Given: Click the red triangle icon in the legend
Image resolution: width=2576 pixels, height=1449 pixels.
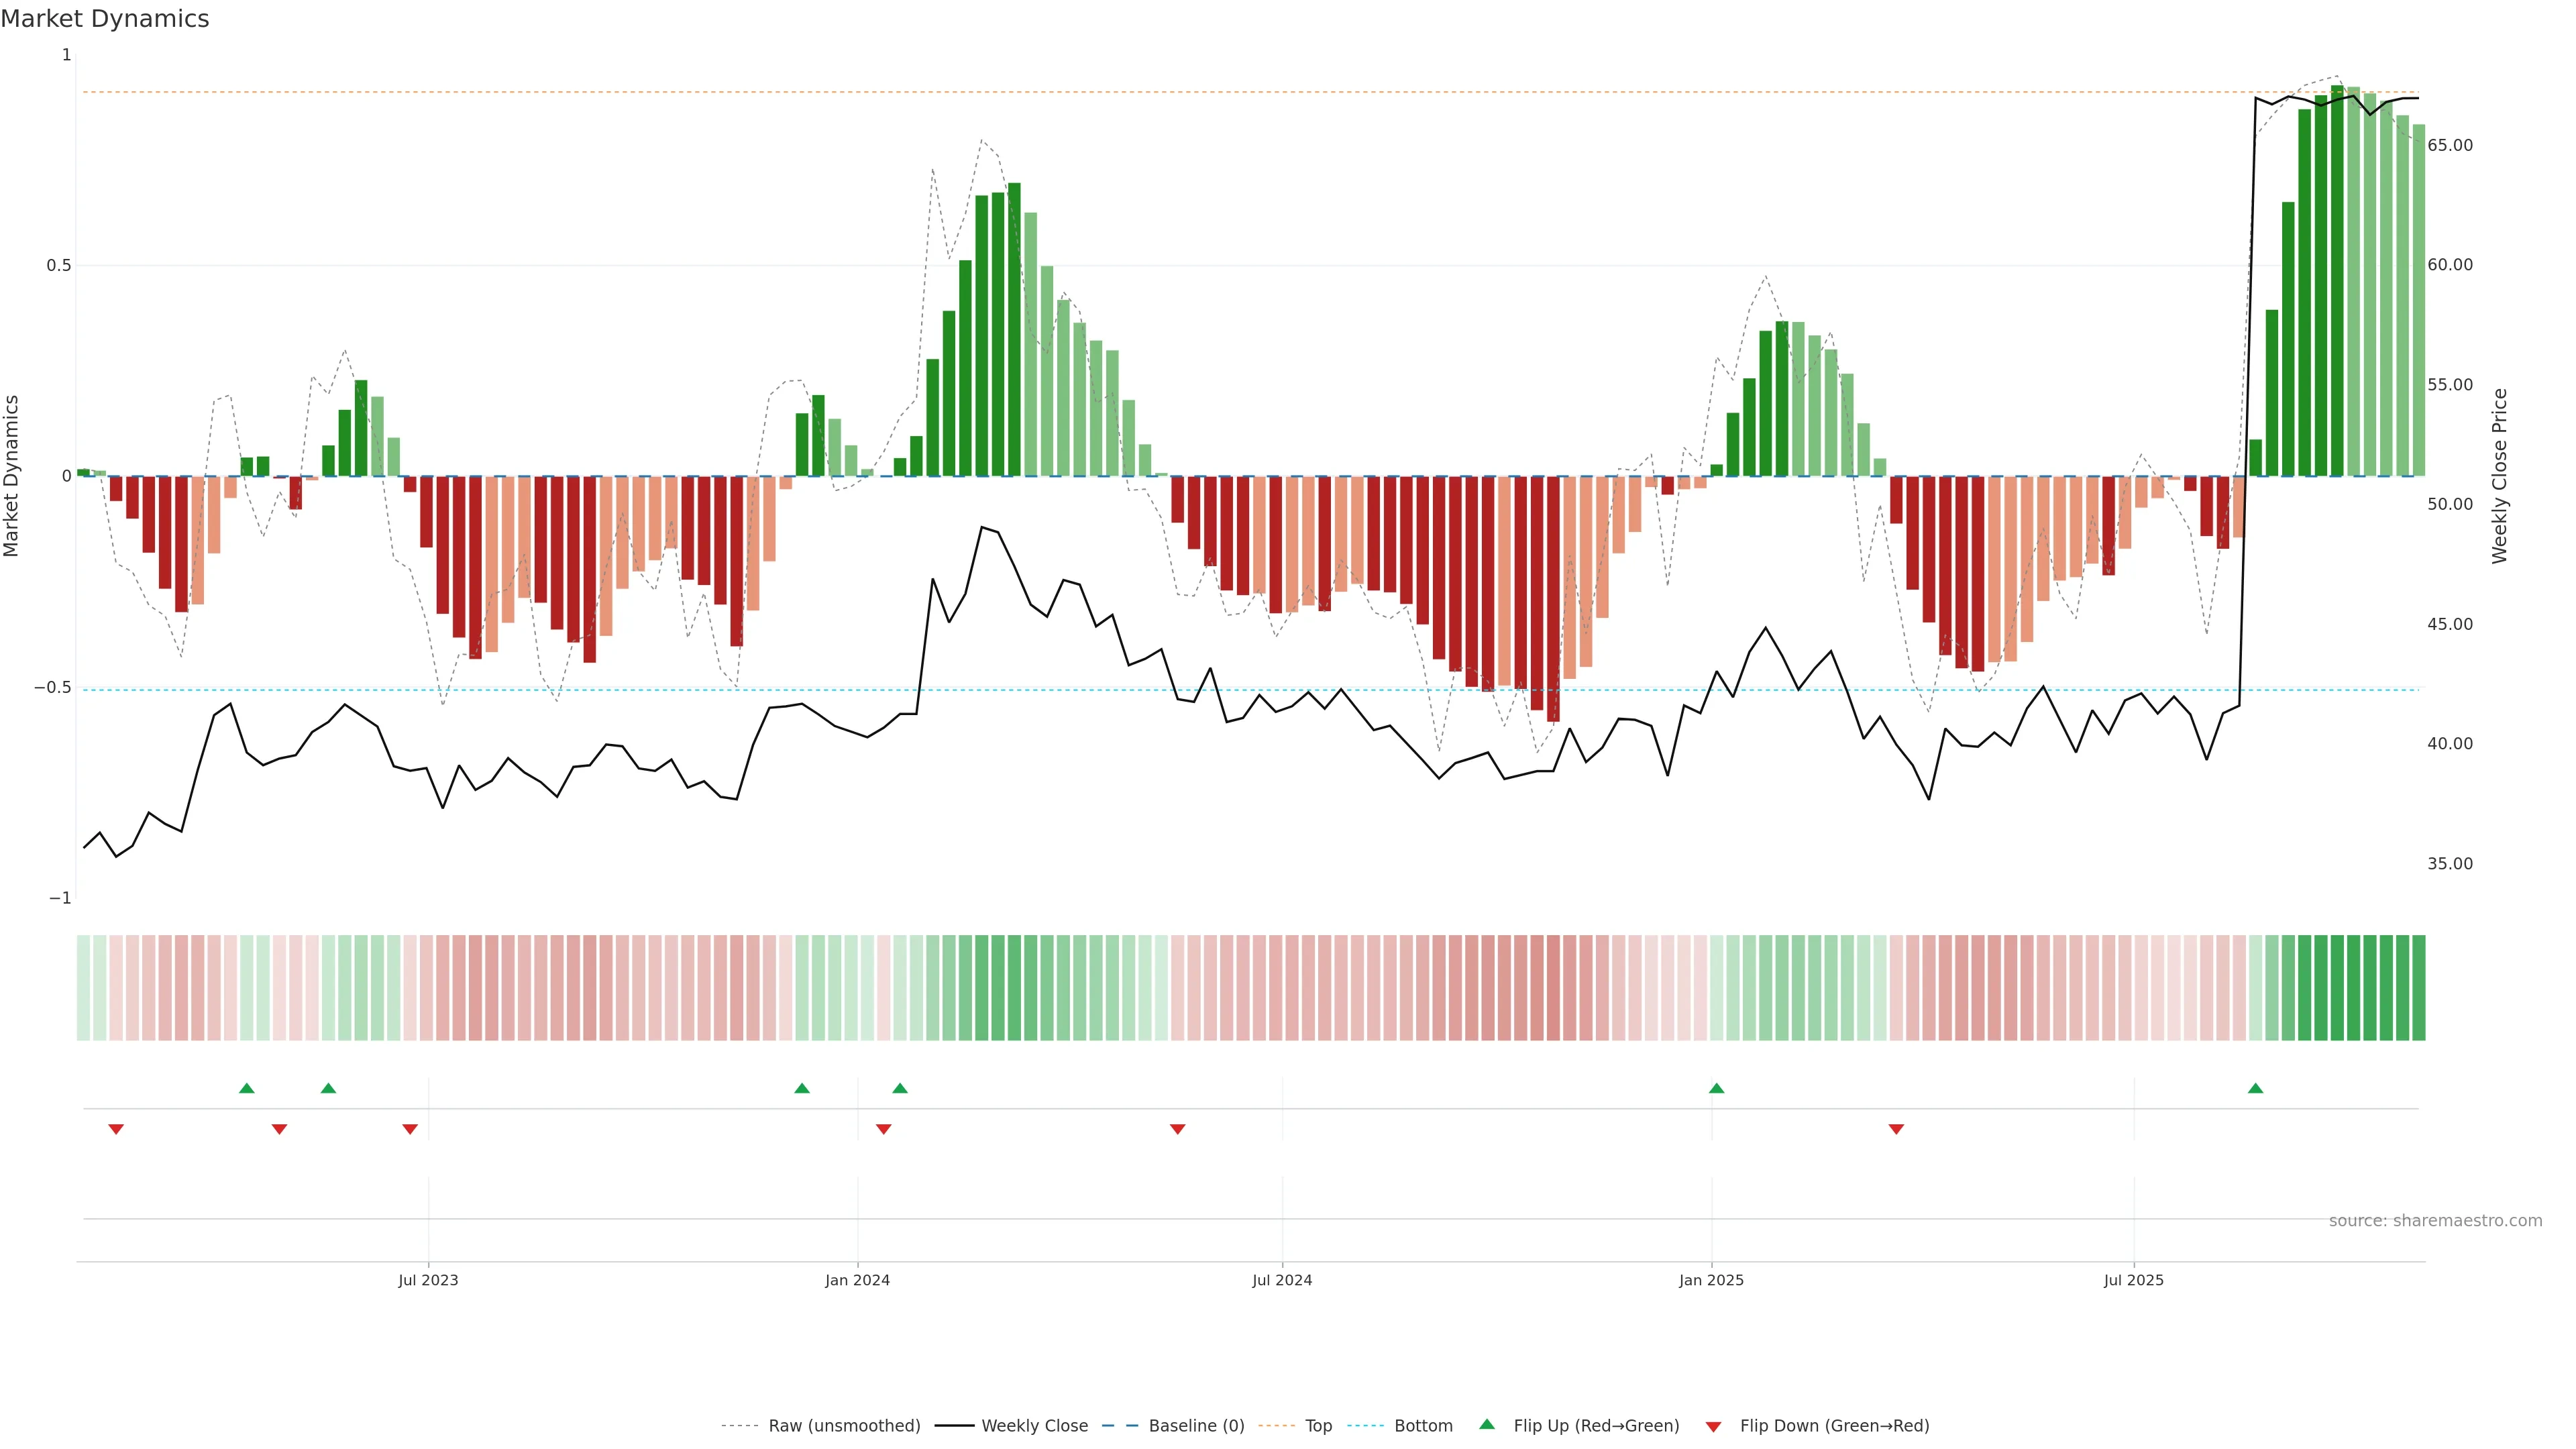Looking at the screenshot, I should click(1713, 1427).
